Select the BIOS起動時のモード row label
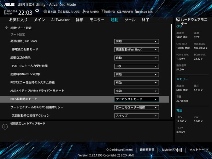The height and width of the screenshot is (159, 212). pyautogui.click(x=24, y=99)
